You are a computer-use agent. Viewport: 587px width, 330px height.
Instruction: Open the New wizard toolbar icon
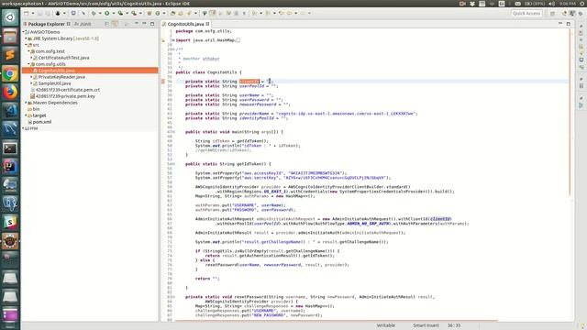pyautogui.click(x=26, y=13)
